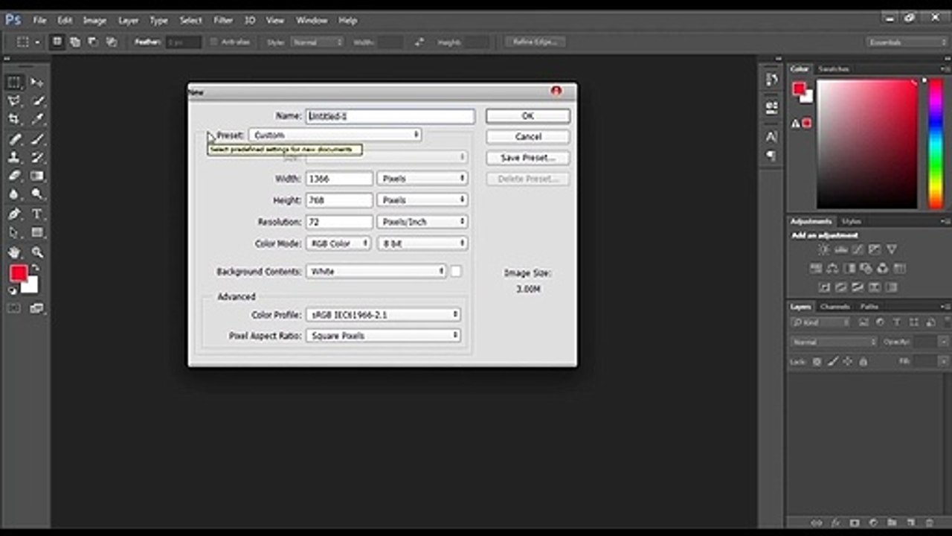Enable Lock transparent pixels in Layers
This screenshot has width=952, height=536.
[x=817, y=362]
